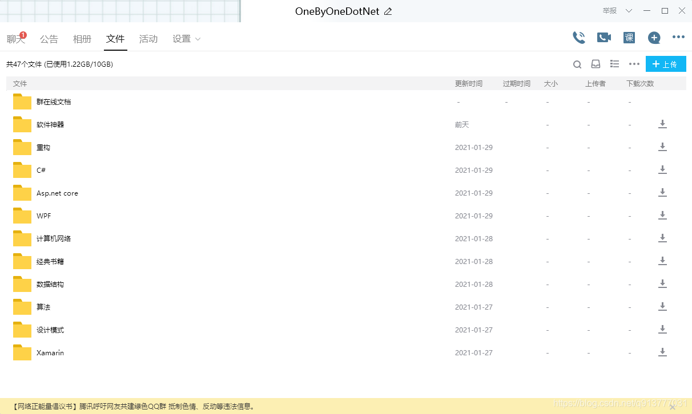Start a group voice call
This screenshot has height=414, width=692.
click(x=579, y=38)
